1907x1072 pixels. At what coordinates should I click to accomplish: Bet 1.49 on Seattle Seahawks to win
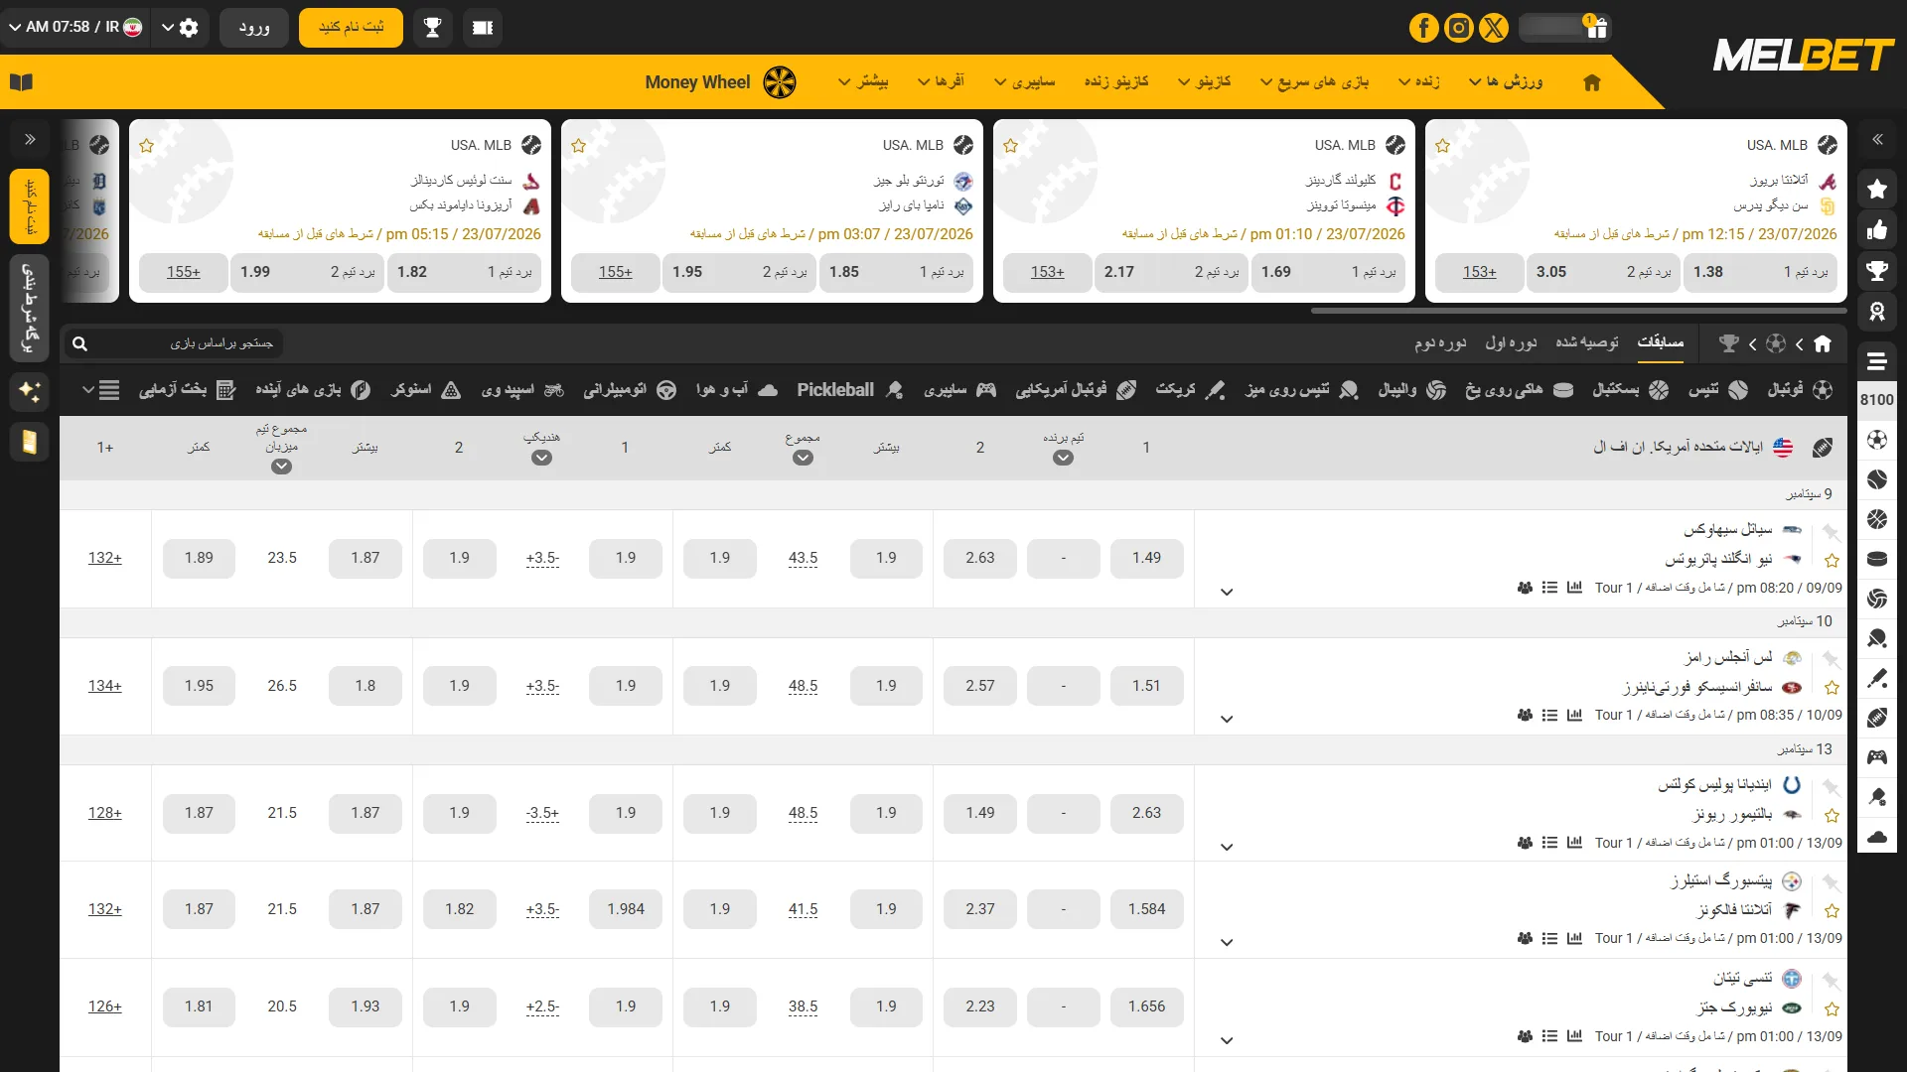click(1146, 558)
